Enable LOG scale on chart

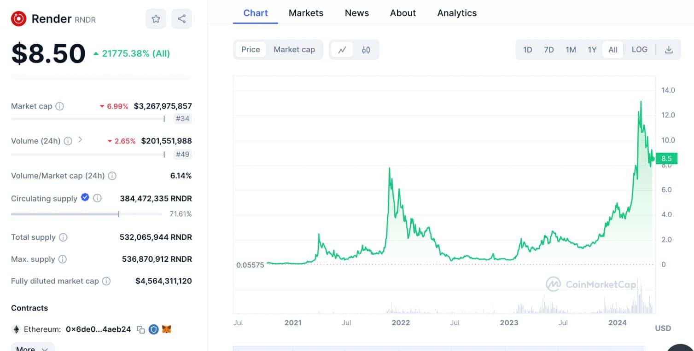click(x=639, y=50)
